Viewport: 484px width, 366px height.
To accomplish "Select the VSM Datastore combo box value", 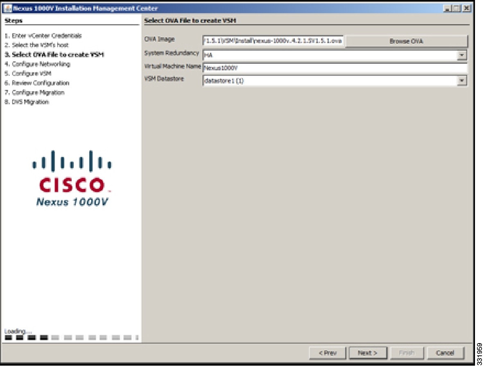I will [335, 81].
